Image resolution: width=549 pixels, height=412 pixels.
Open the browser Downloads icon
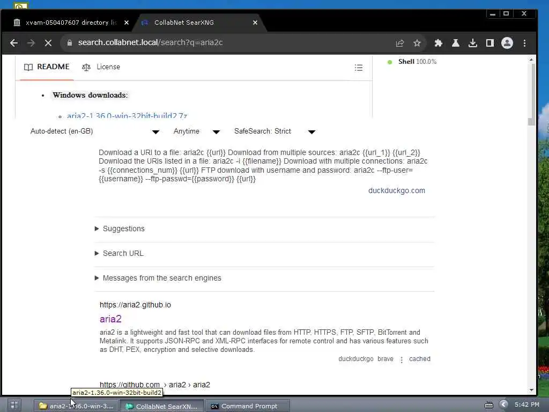[x=473, y=43]
